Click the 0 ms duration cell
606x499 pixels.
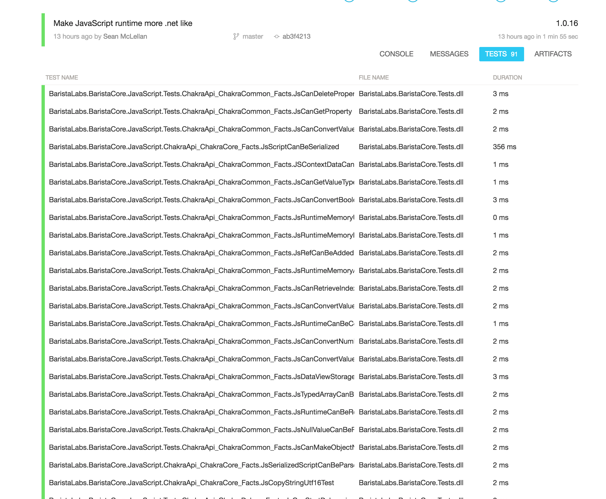click(x=500, y=218)
